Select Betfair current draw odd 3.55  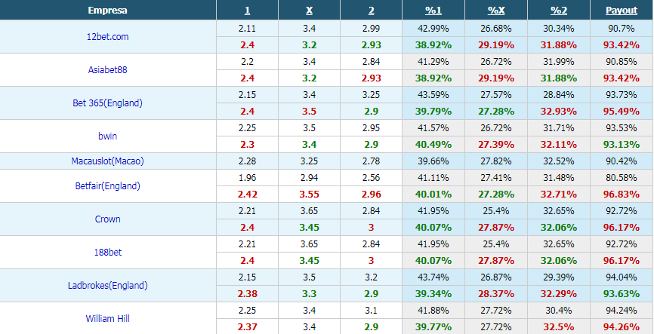point(309,194)
